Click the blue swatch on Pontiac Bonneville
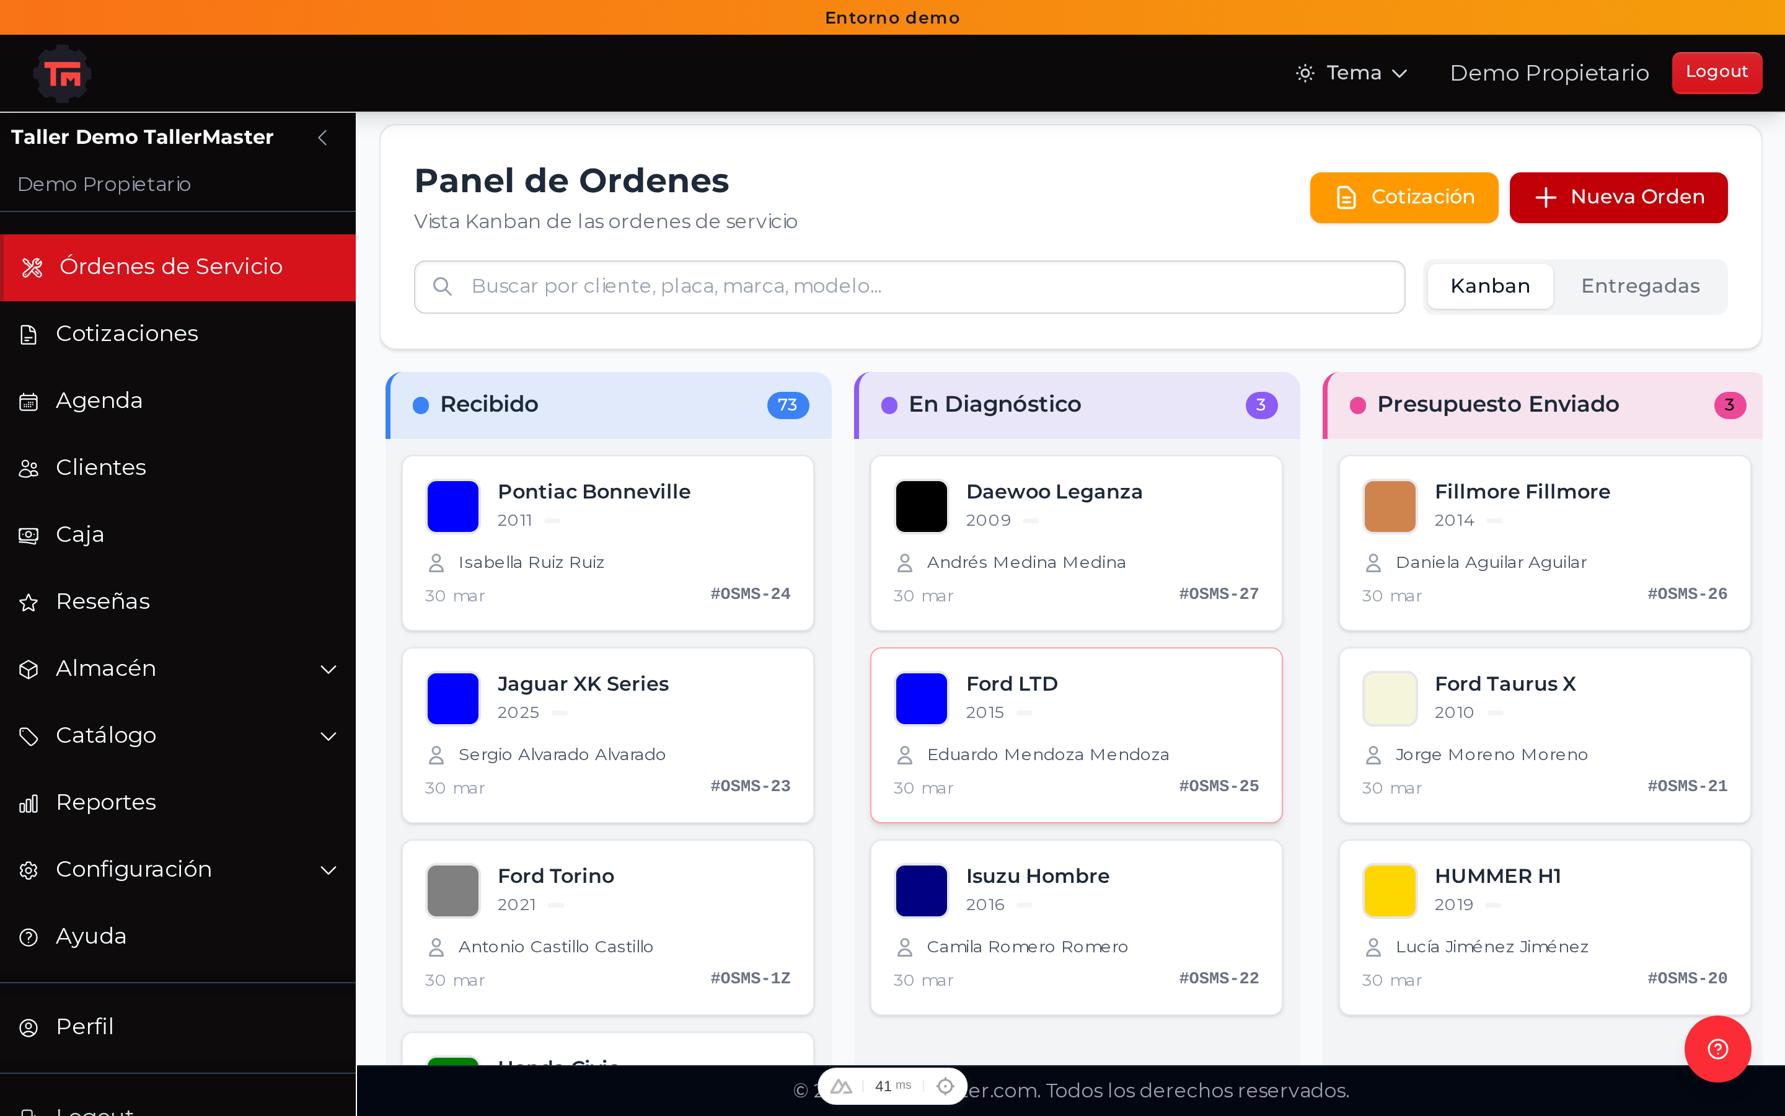1785x1116 pixels. tap(453, 507)
